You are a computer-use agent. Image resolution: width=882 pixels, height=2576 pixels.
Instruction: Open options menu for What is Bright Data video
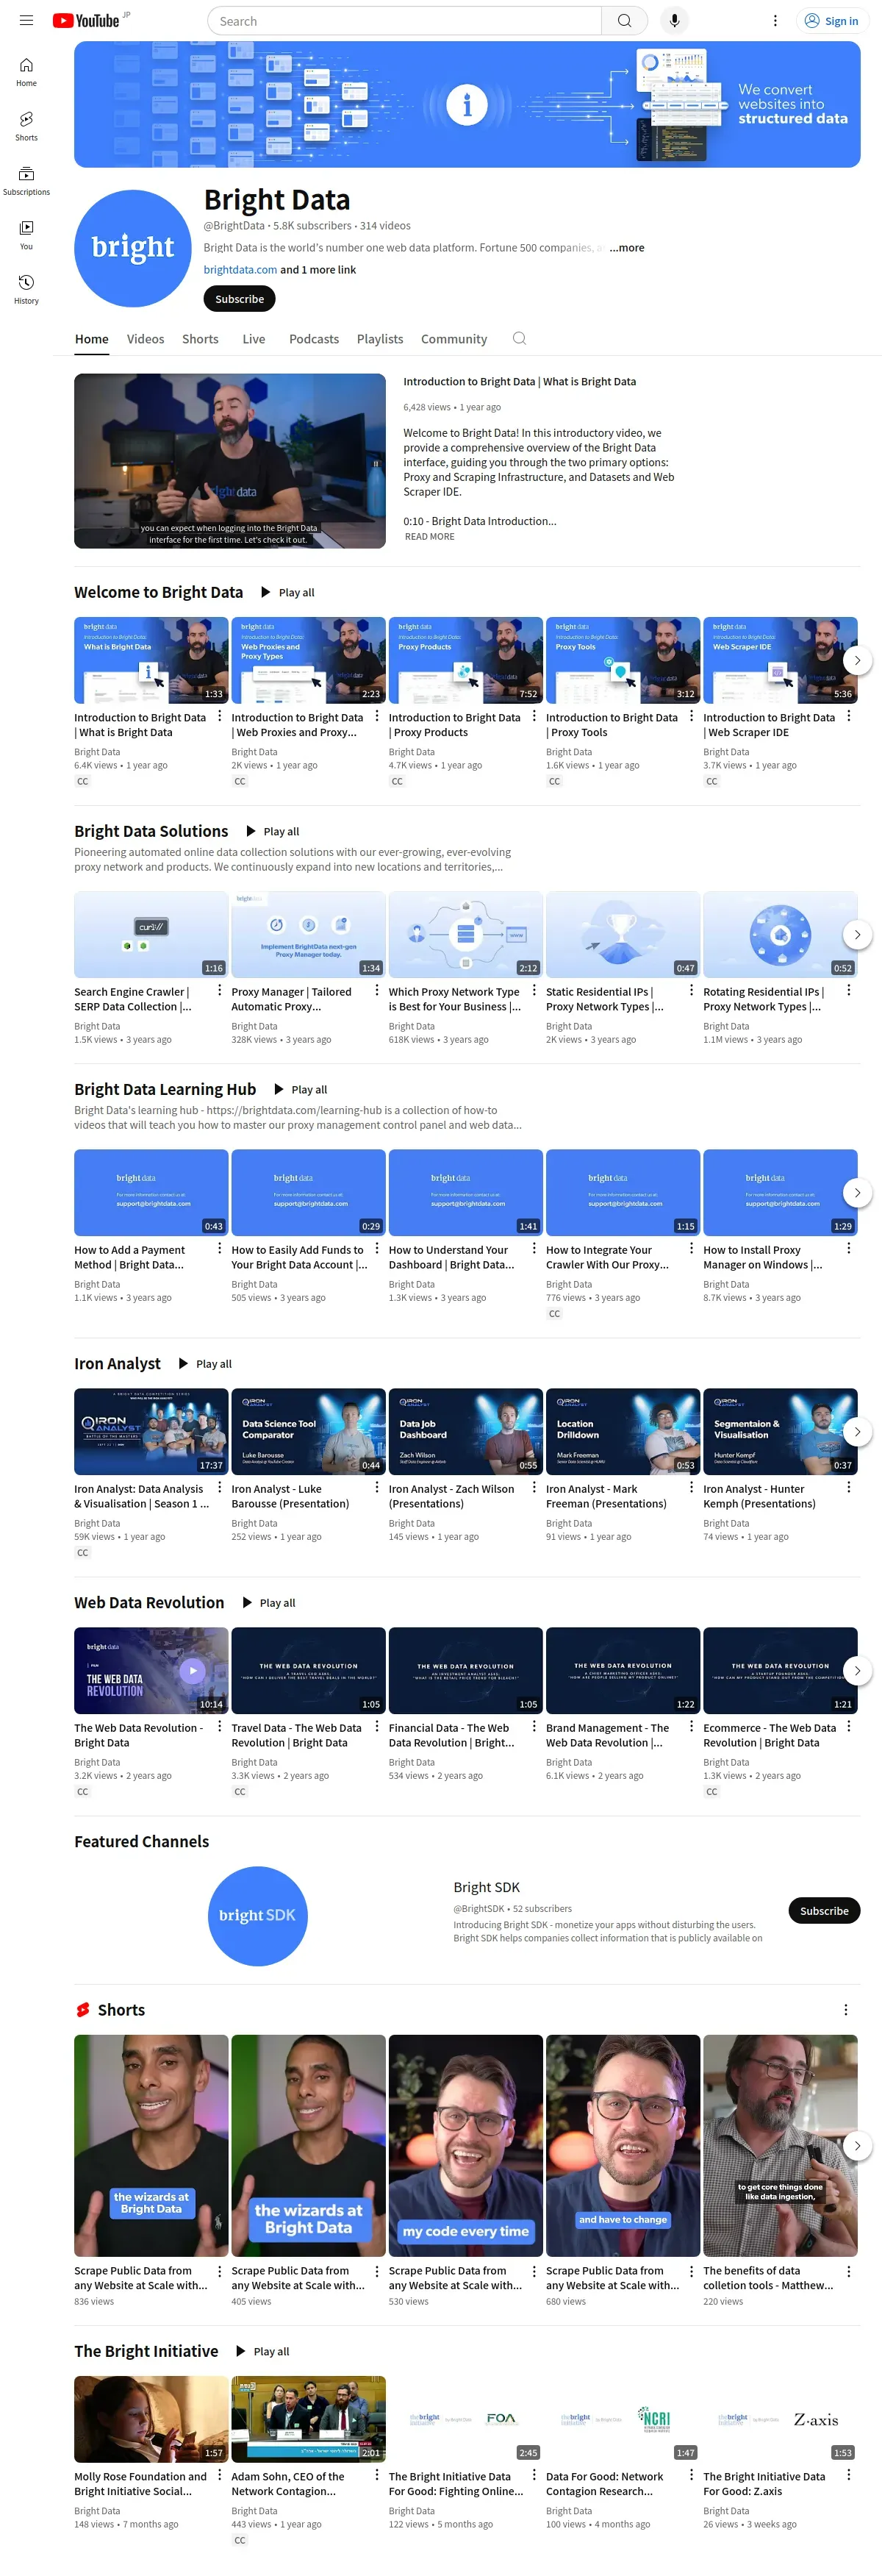pyautogui.click(x=220, y=716)
